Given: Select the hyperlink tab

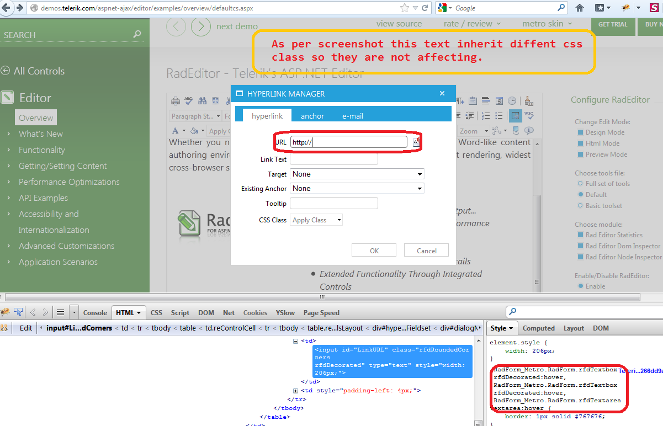Looking at the screenshot, I should tap(267, 115).
